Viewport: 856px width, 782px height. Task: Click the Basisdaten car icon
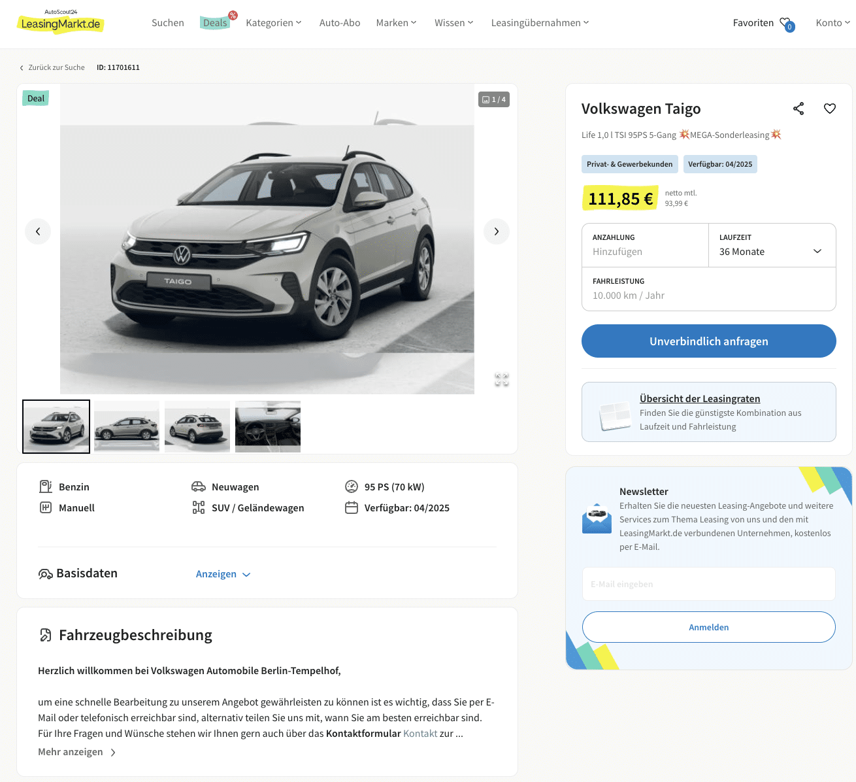tap(46, 574)
